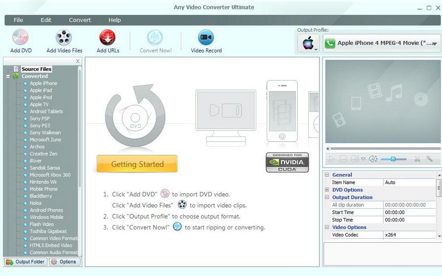Close the source files side panel
Image resolution: width=442 pixels, height=276 pixels.
point(78,61)
